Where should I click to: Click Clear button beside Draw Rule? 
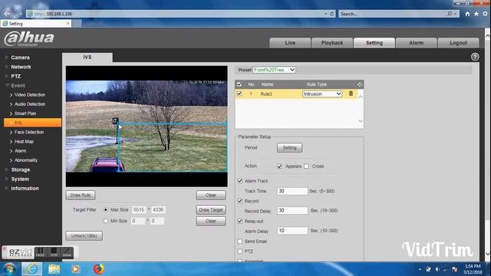coord(211,195)
